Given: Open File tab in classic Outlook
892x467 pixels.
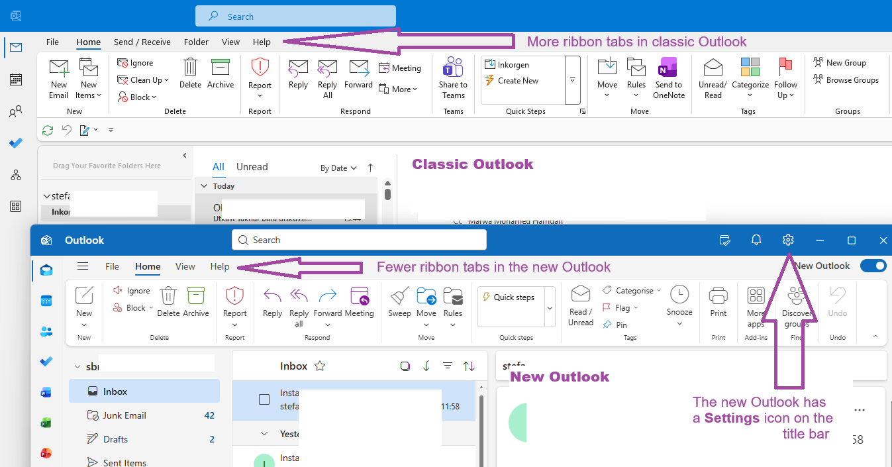Looking at the screenshot, I should point(52,42).
